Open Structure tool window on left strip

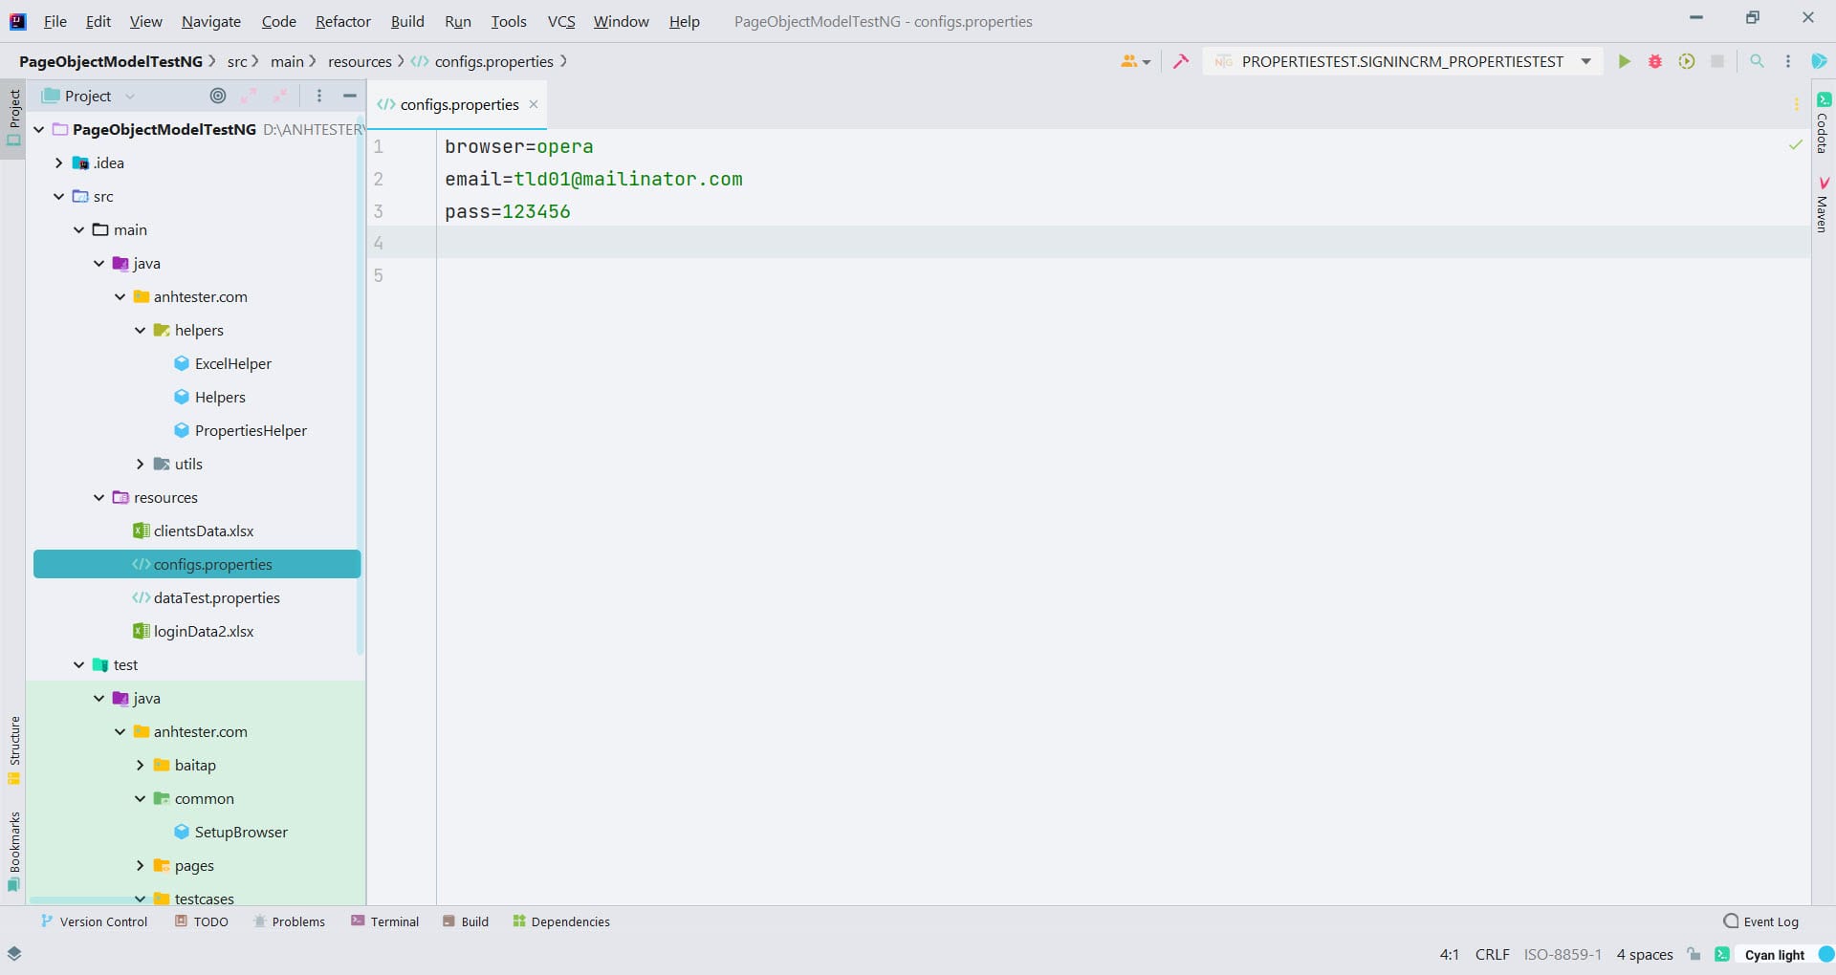pos(13,750)
